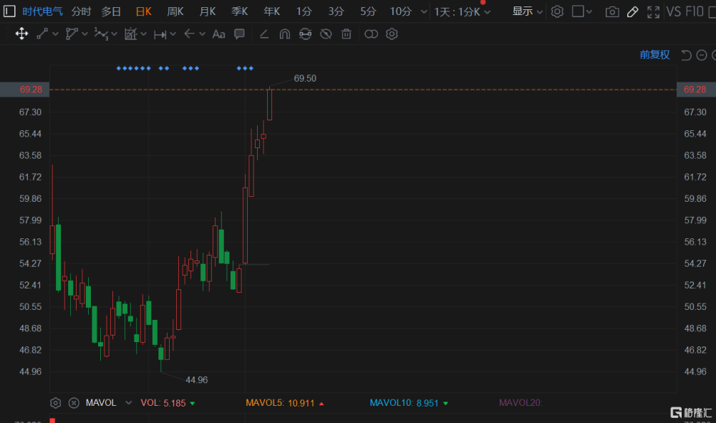
Task: Click the 69.28 price tag on right axis
Action: [x=696, y=89]
